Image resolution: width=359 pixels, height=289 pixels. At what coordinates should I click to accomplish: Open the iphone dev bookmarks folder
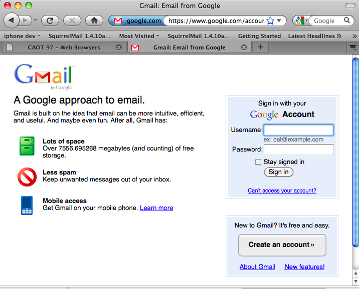click(22, 36)
